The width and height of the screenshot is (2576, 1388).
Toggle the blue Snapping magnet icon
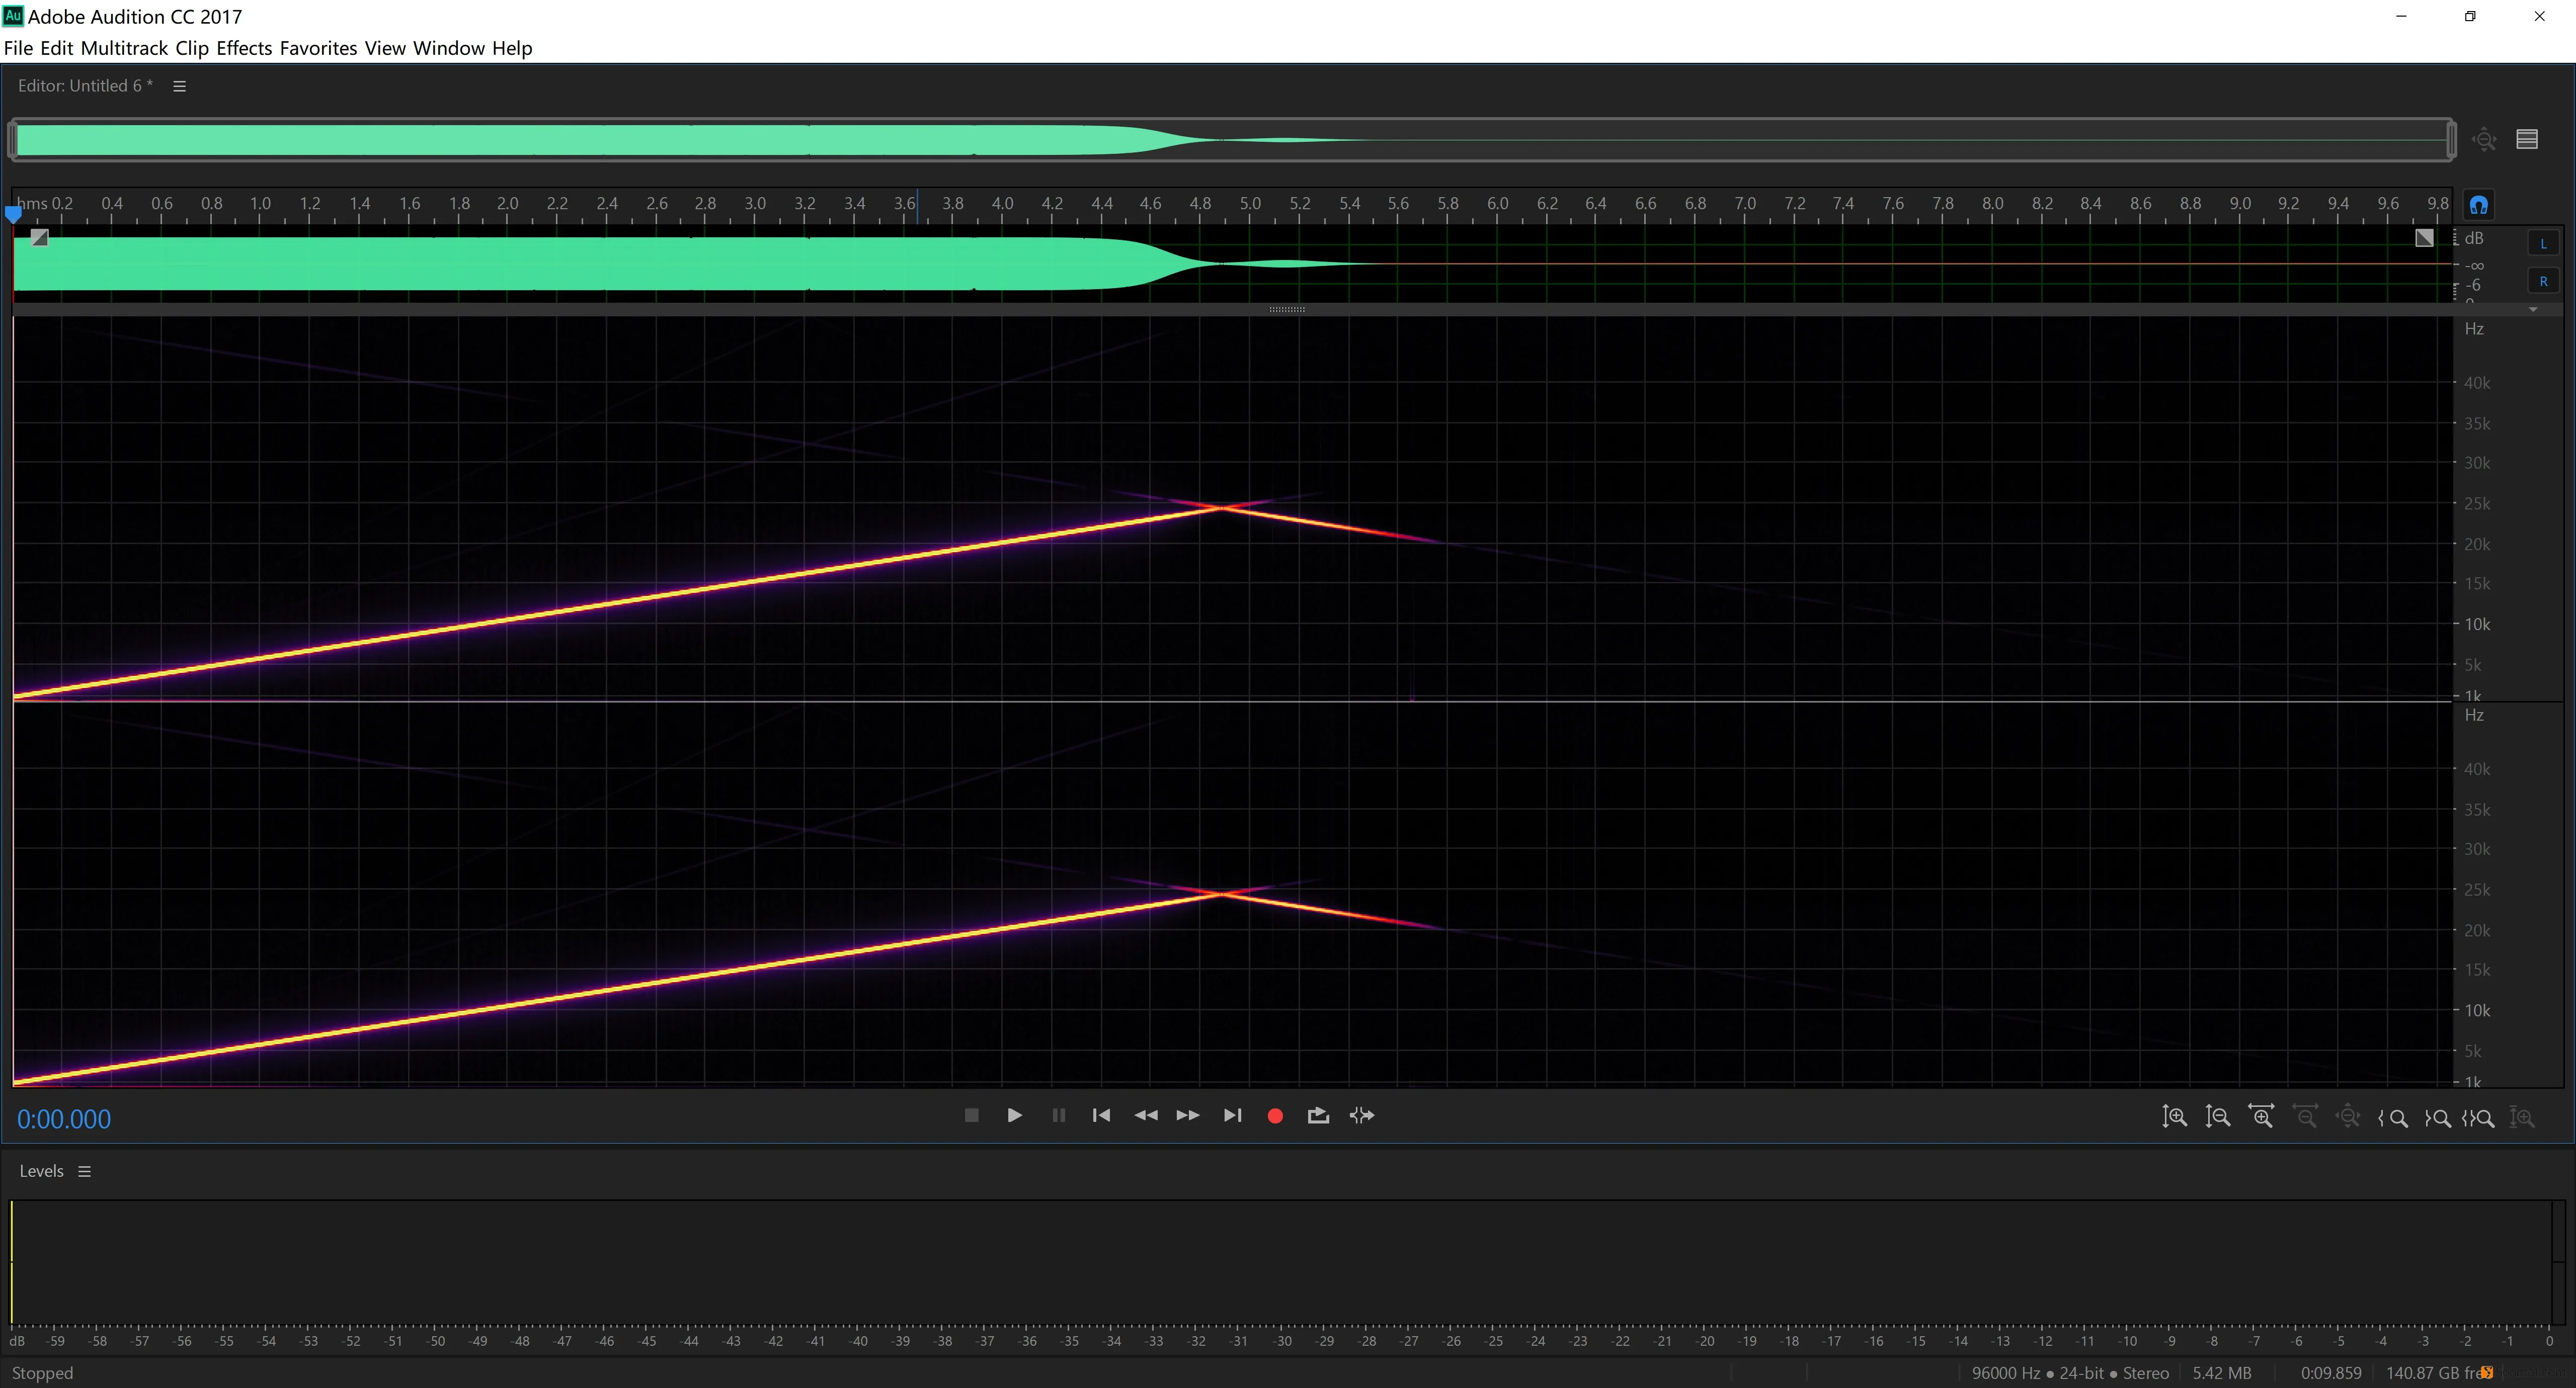(2478, 205)
